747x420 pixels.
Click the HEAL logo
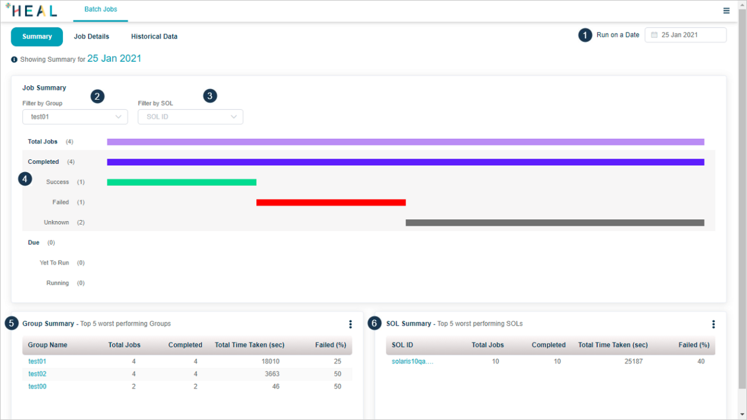click(32, 10)
